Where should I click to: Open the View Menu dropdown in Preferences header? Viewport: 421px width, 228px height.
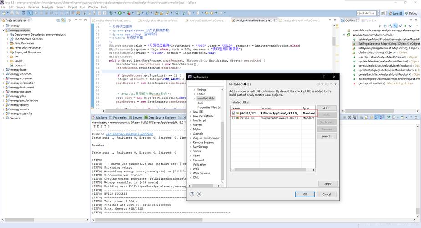335,84
